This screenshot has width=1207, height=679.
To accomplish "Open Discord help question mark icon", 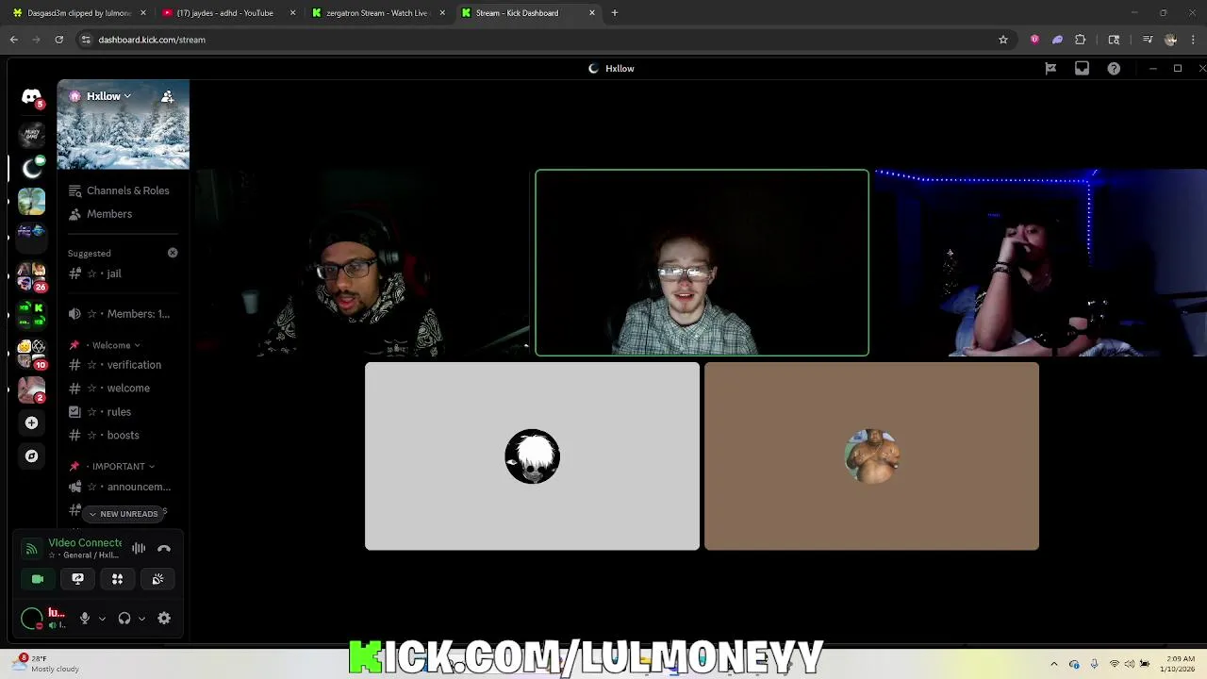I will click(x=1114, y=69).
